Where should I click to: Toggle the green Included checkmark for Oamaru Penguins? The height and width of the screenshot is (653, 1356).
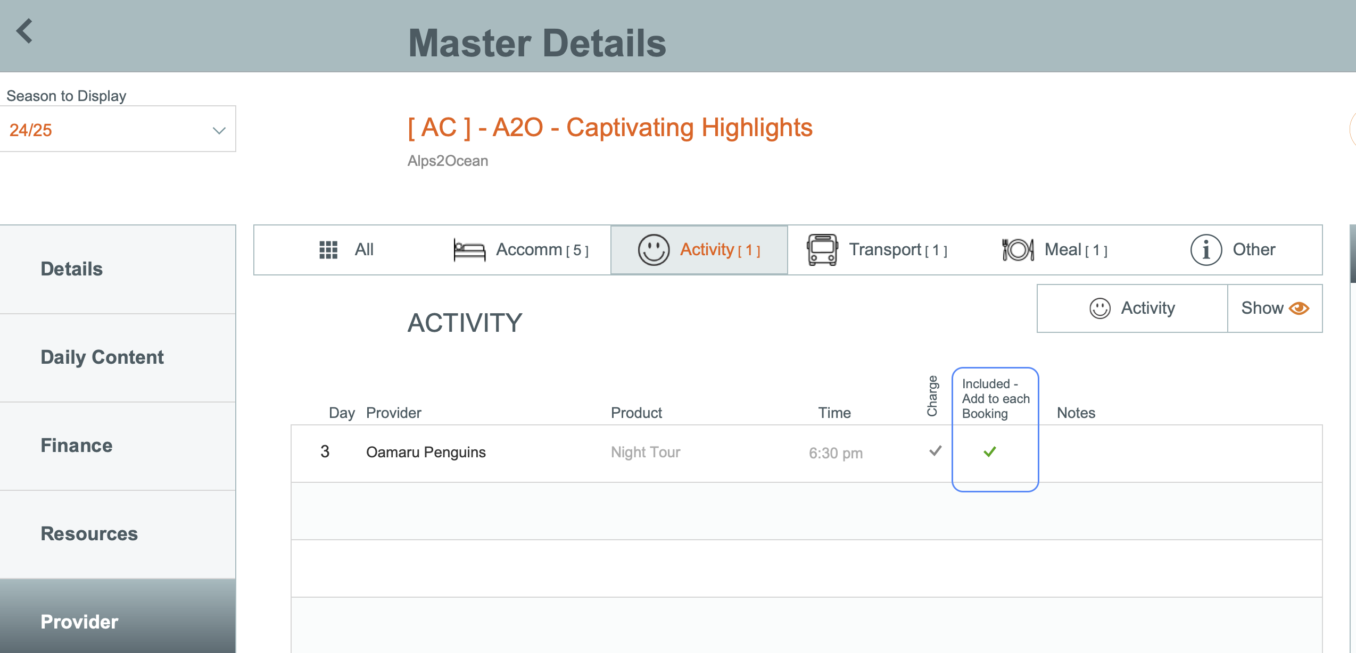[x=990, y=451]
